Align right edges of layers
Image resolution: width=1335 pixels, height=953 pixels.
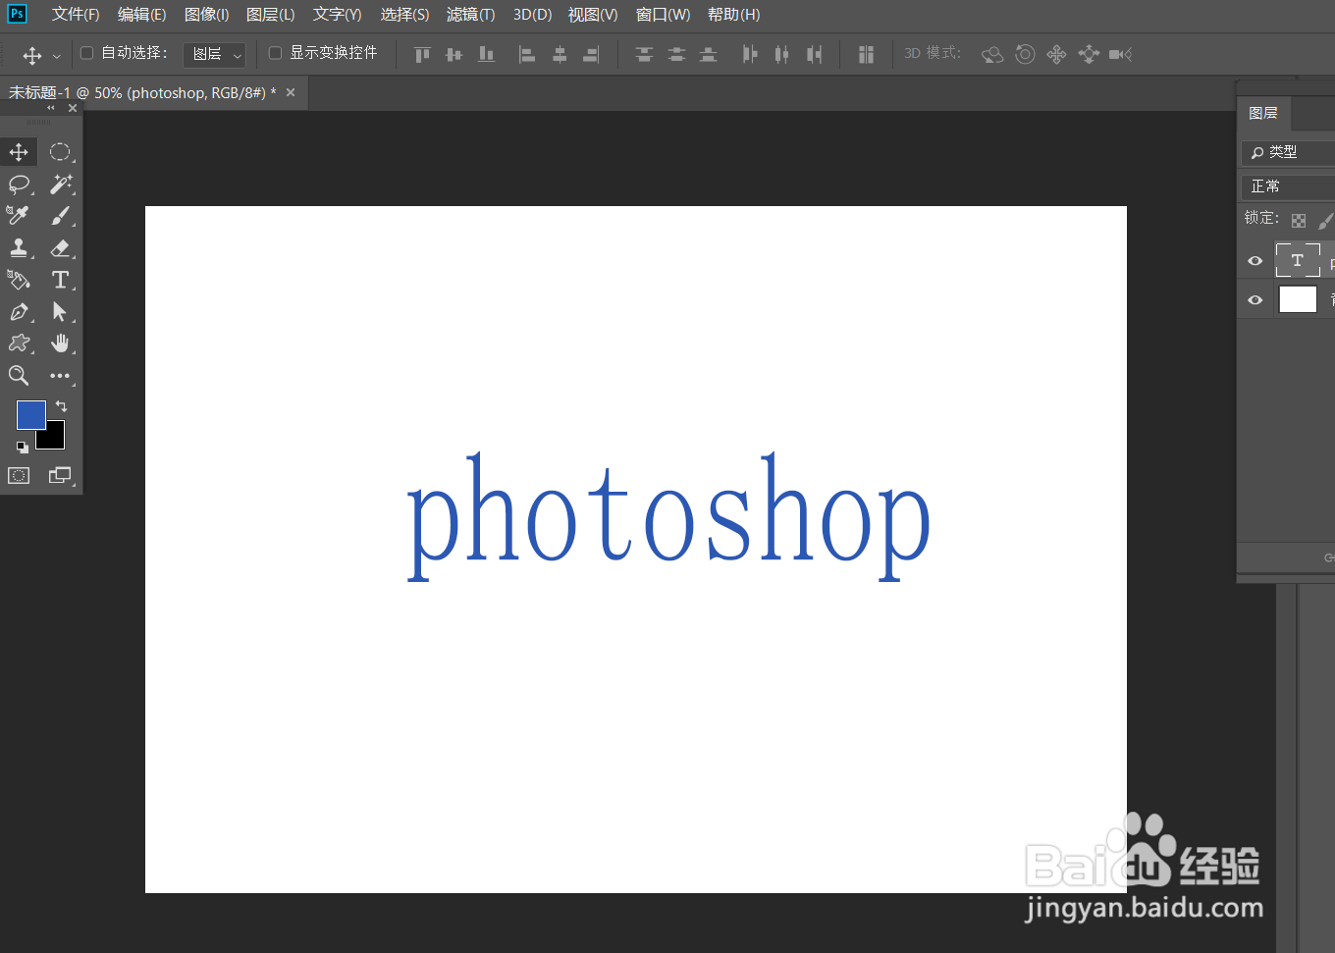591,54
